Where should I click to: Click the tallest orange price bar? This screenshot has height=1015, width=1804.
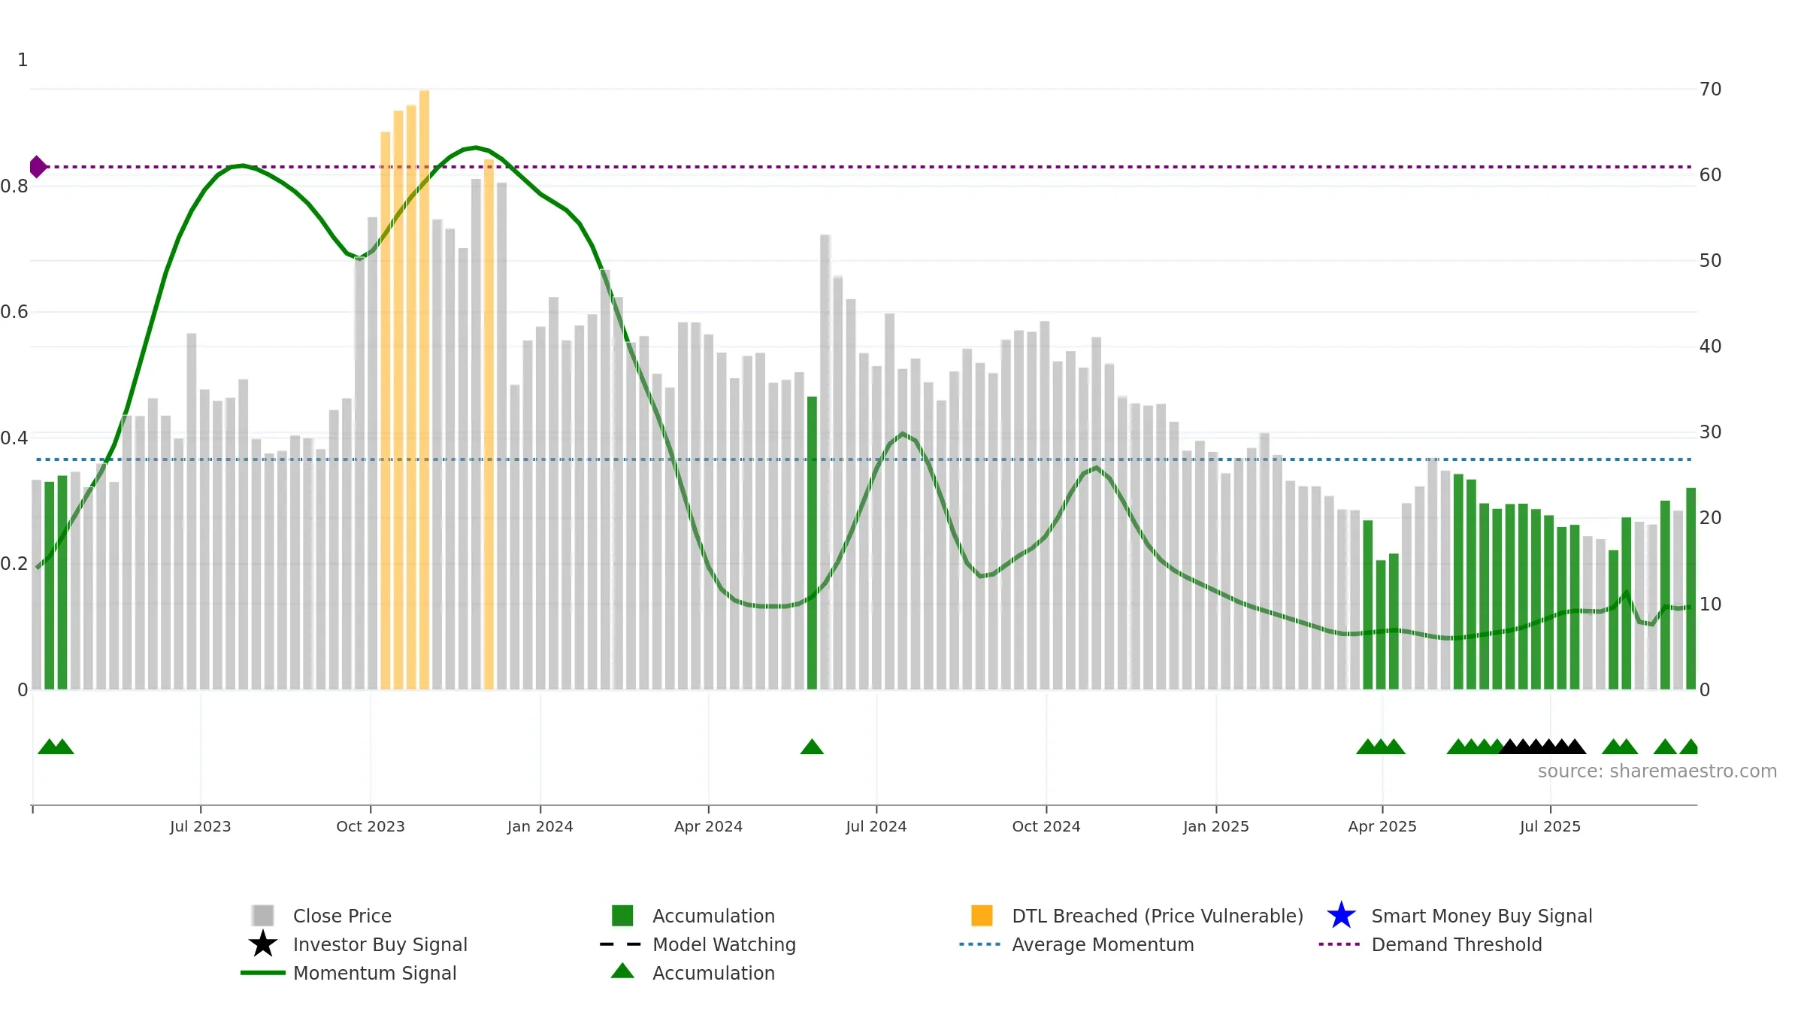[x=424, y=389]
